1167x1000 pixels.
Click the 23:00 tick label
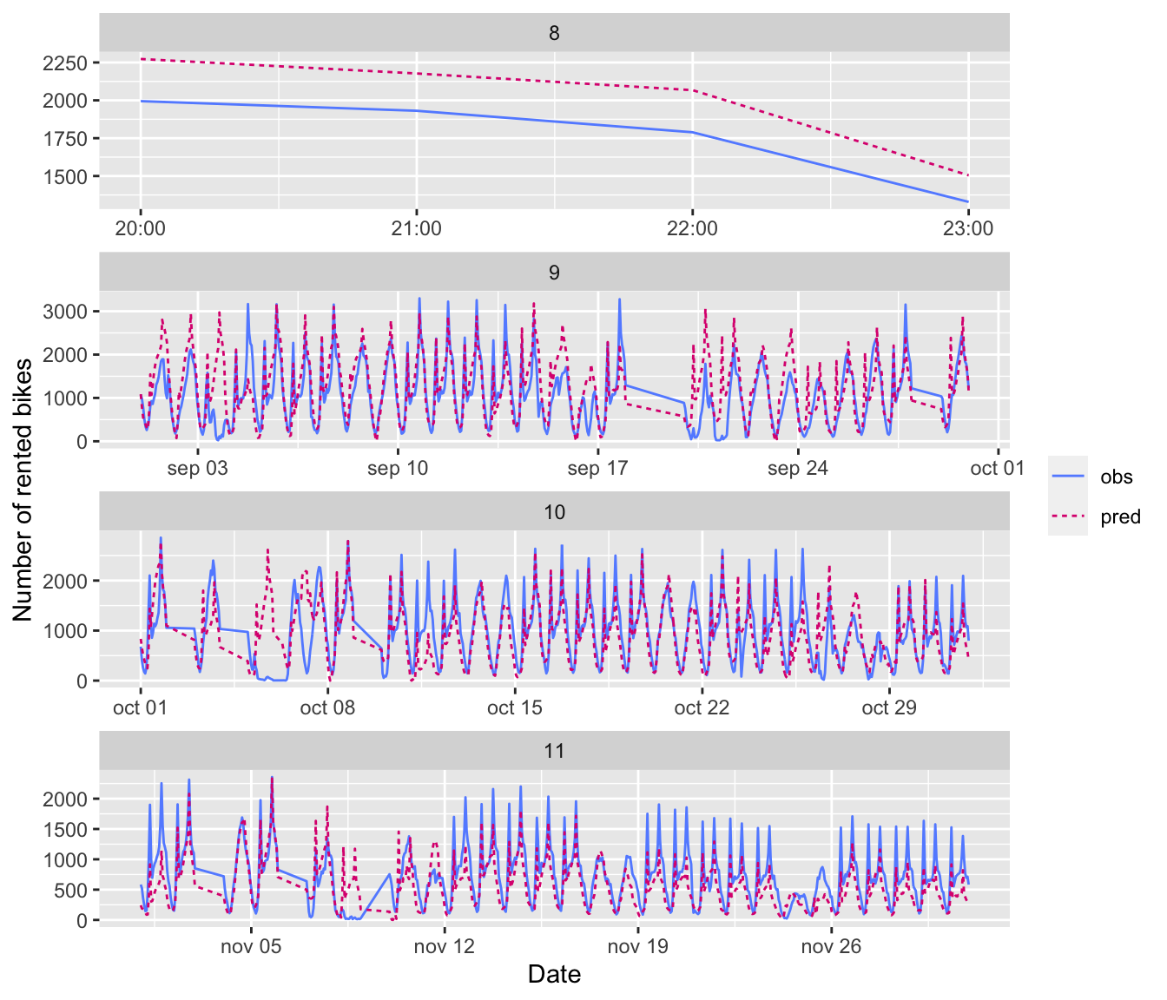click(968, 229)
